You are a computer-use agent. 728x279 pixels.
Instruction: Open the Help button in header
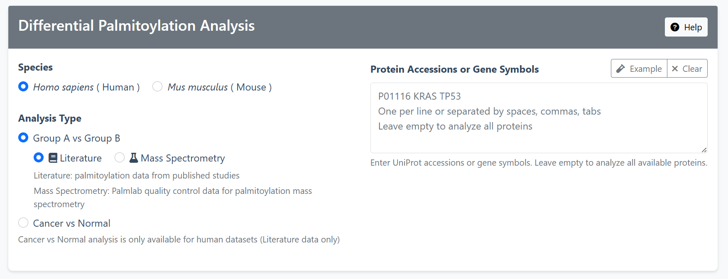tap(686, 27)
